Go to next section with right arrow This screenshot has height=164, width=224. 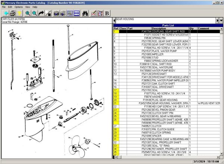217,21
